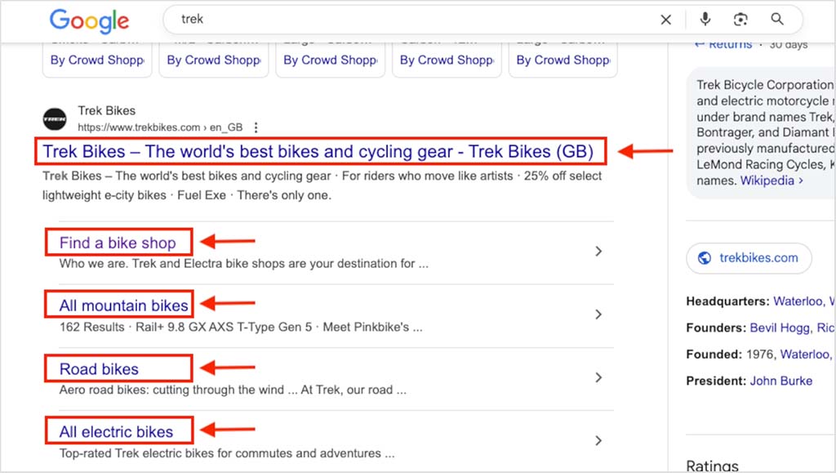Image resolution: width=836 pixels, height=473 pixels.
Task: Open the President 'John Burke' link
Action: tap(781, 381)
